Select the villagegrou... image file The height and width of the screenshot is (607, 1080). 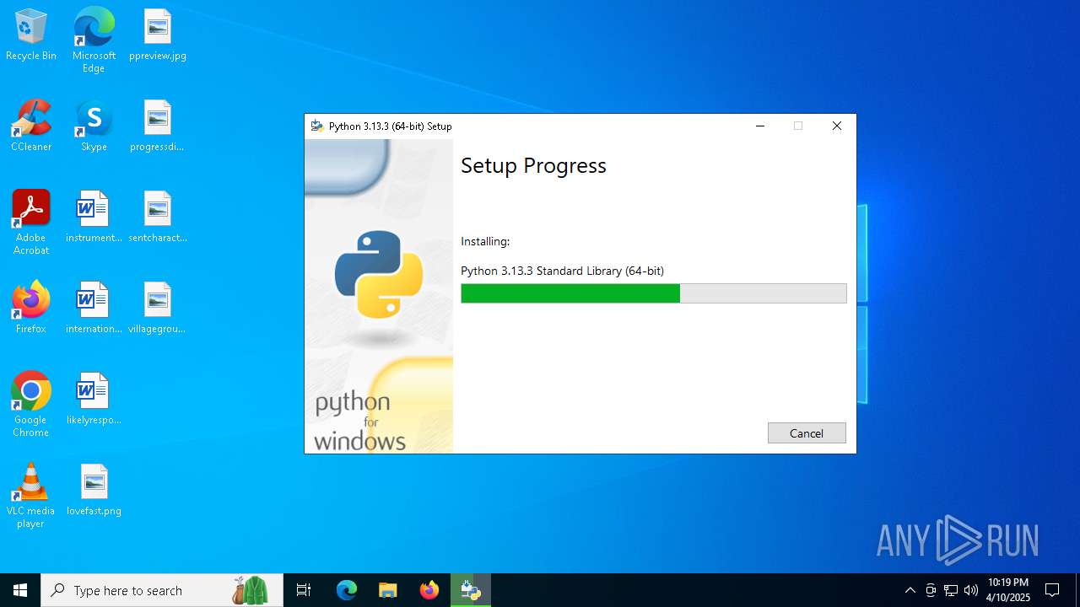[158, 308]
